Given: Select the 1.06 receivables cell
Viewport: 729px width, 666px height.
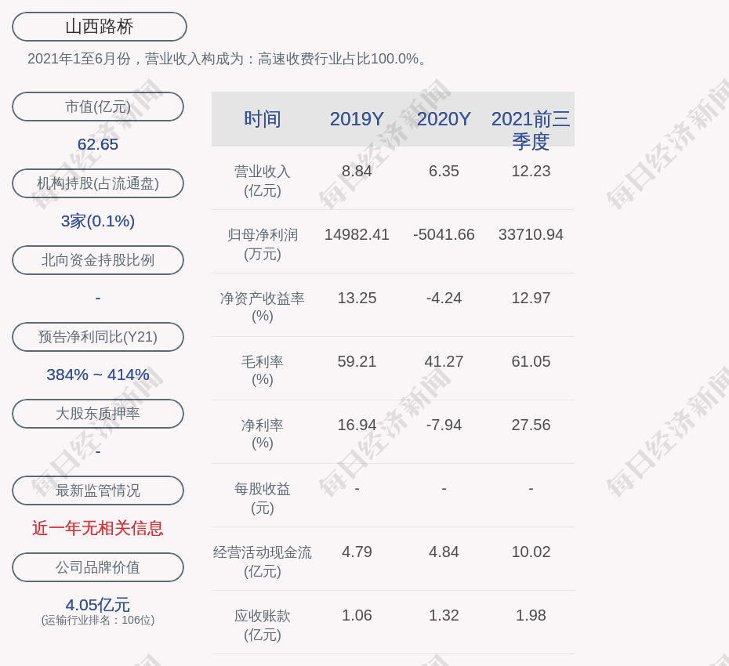Looking at the screenshot, I should pos(357,615).
